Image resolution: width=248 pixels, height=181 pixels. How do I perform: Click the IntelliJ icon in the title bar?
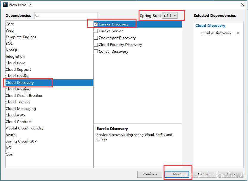pos(5,5)
